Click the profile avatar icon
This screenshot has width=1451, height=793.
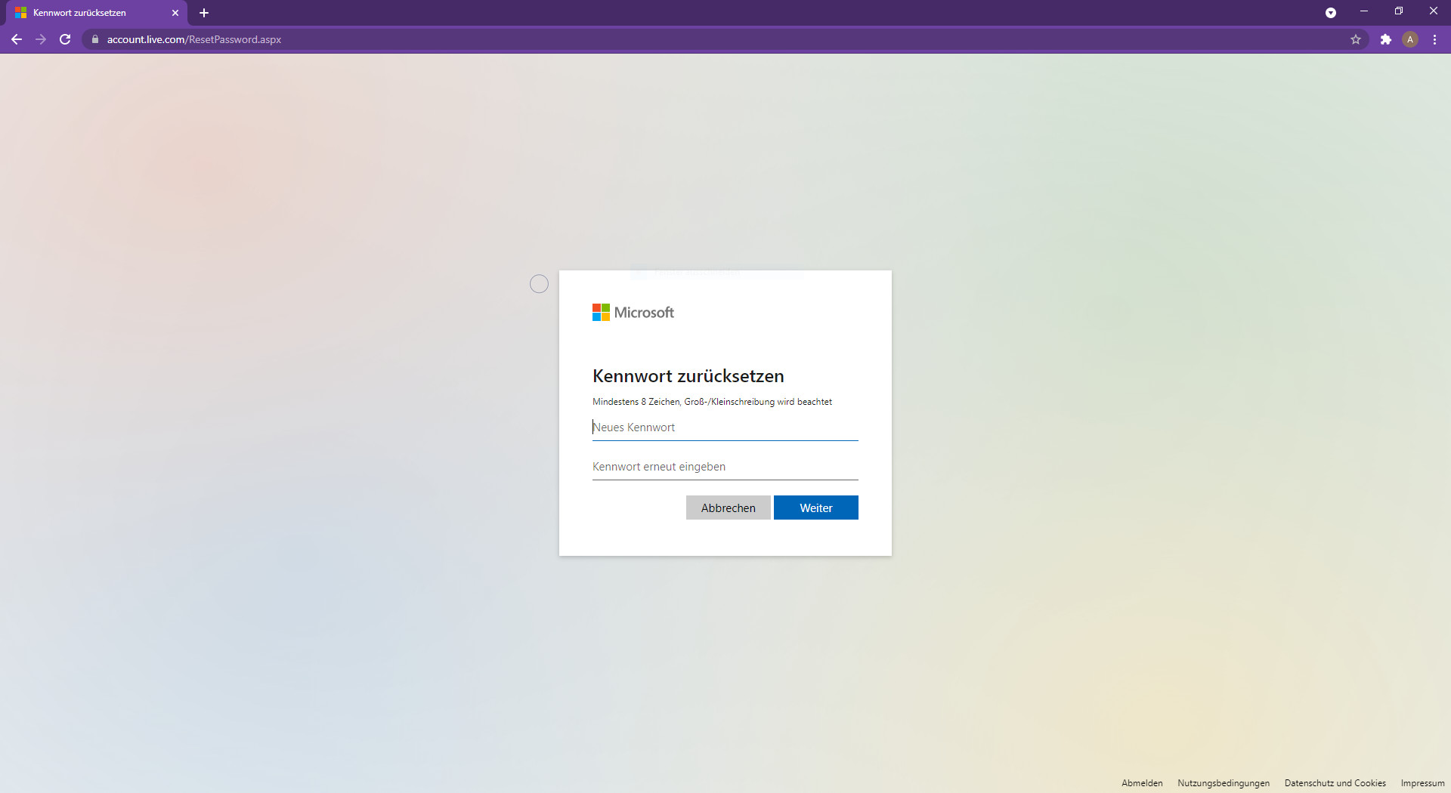tap(1410, 39)
